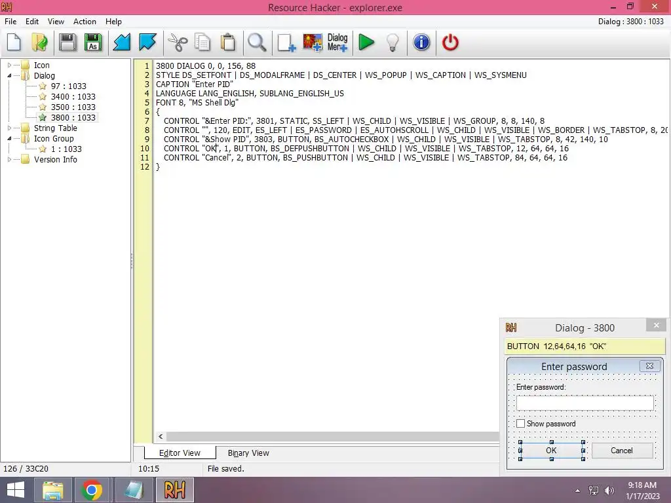Image resolution: width=671 pixels, height=503 pixels.
Task: Click Add new blank resource icon
Action: pyautogui.click(x=286, y=43)
